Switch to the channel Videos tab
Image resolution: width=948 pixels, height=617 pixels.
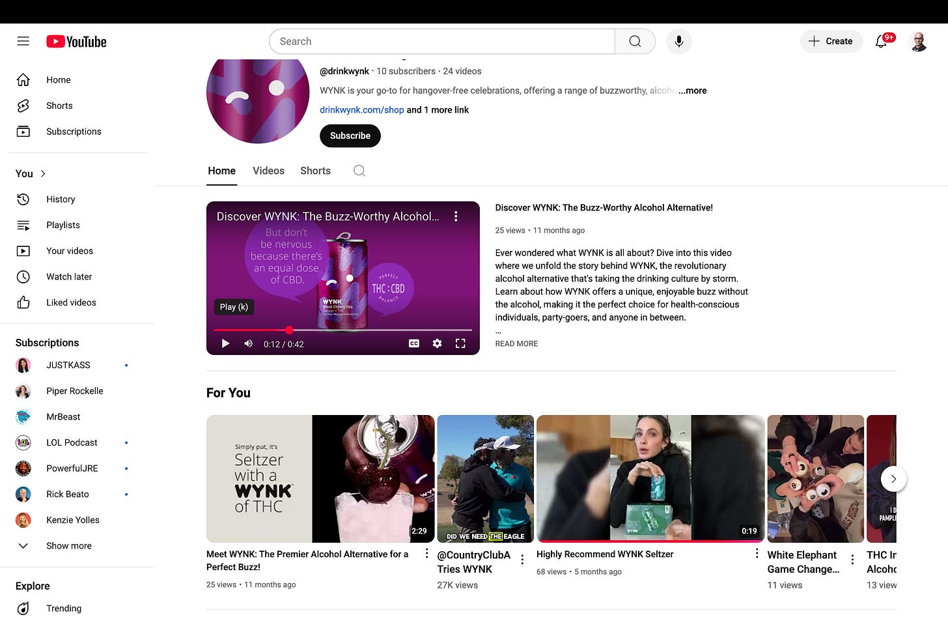point(268,171)
